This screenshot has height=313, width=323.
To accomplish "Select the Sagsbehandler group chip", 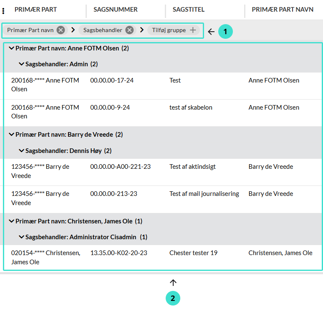I will coord(103,30).
